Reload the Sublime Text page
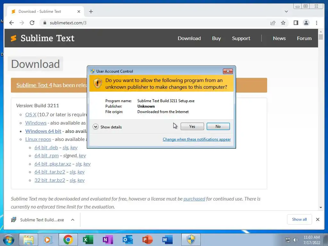This screenshot has width=328, height=246. [32, 23]
